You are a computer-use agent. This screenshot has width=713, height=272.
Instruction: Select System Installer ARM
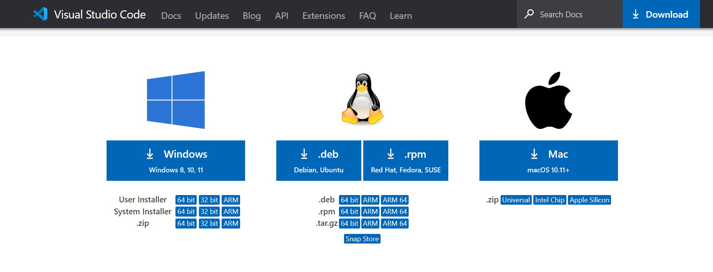click(231, 212)
